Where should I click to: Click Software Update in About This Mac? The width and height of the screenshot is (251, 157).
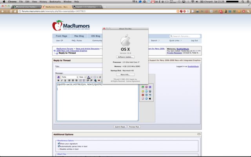(x=125, y=57)
